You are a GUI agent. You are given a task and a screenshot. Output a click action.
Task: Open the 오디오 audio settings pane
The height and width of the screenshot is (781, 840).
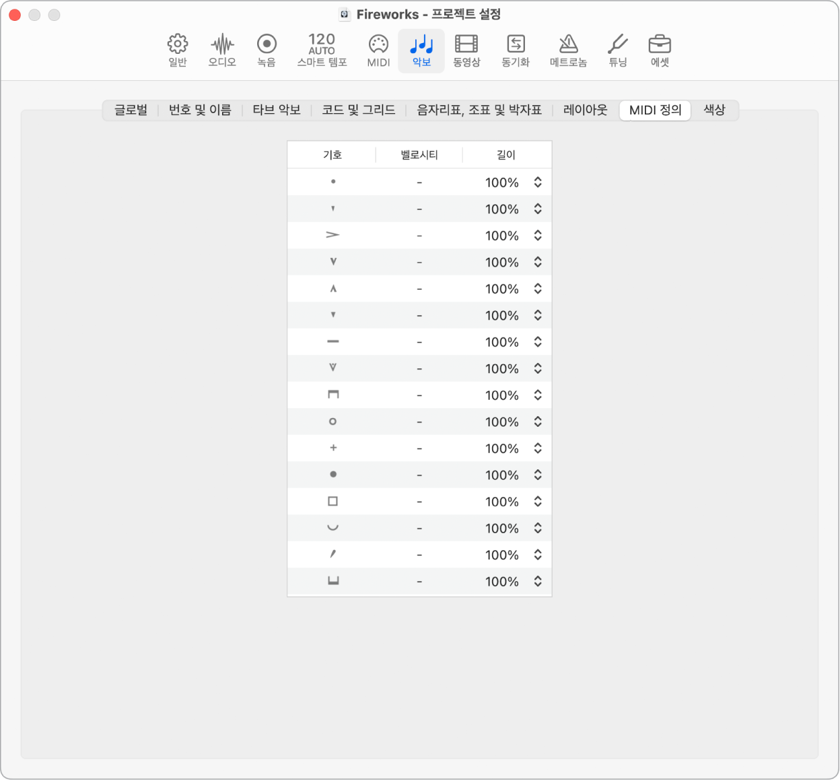pos(222,50)
